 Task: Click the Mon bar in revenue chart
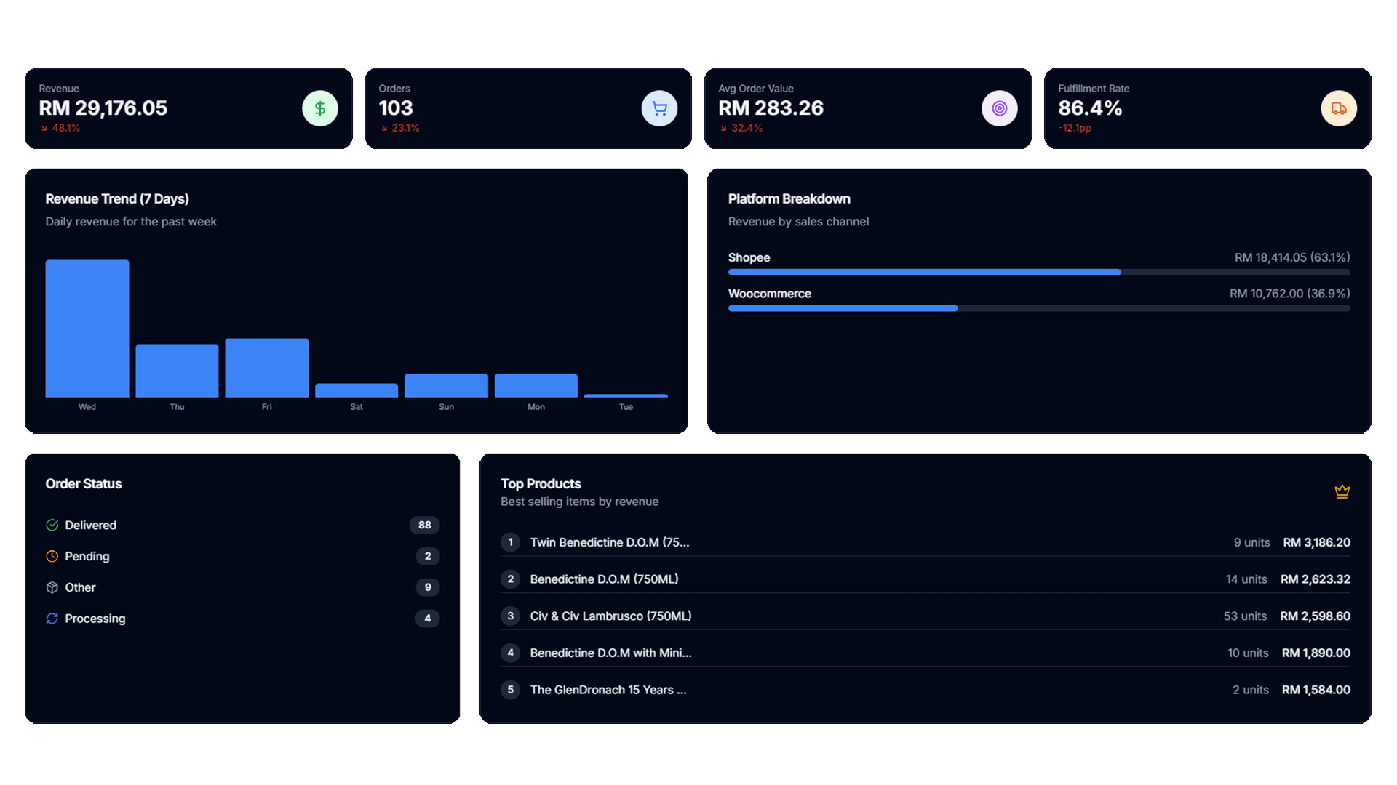[x=536, y=385]
